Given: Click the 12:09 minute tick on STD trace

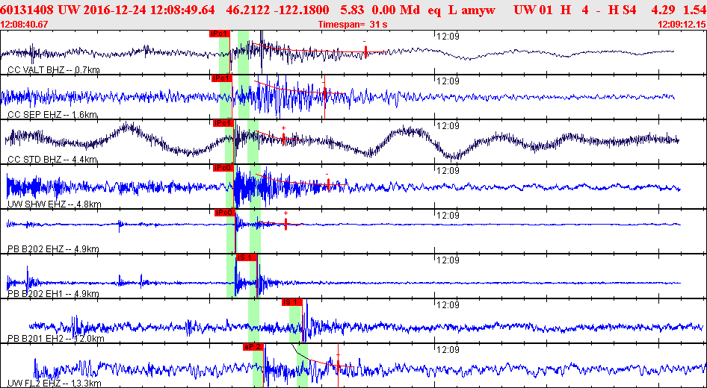Looking at the screenshot, I should pos(448,125).
